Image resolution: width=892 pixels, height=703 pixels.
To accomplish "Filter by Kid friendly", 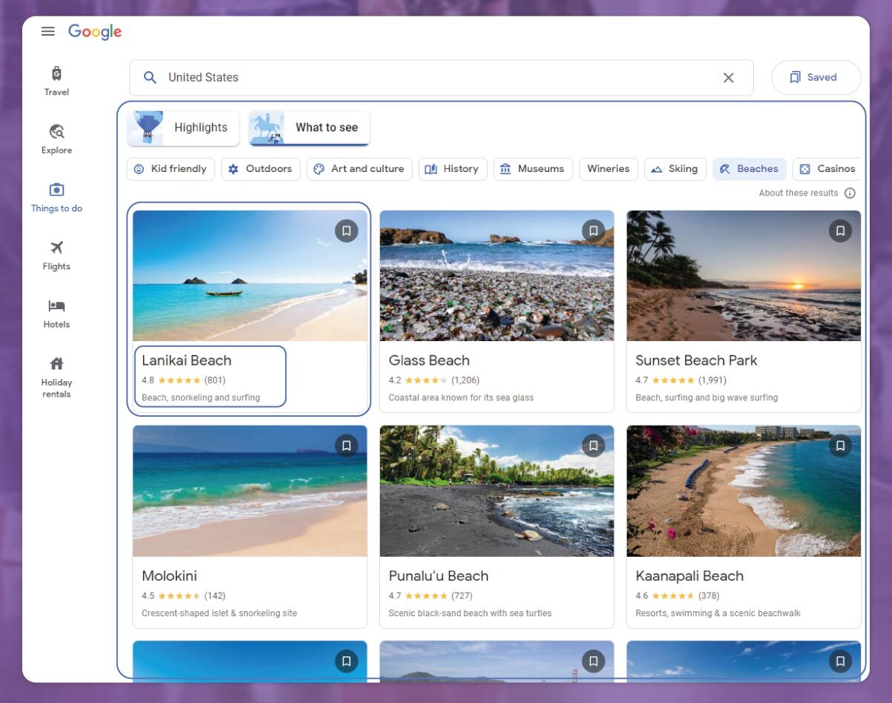I will (171, 169).
